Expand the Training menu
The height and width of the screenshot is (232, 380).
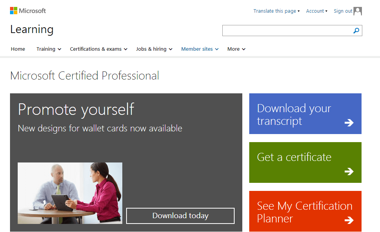point(48,49)
